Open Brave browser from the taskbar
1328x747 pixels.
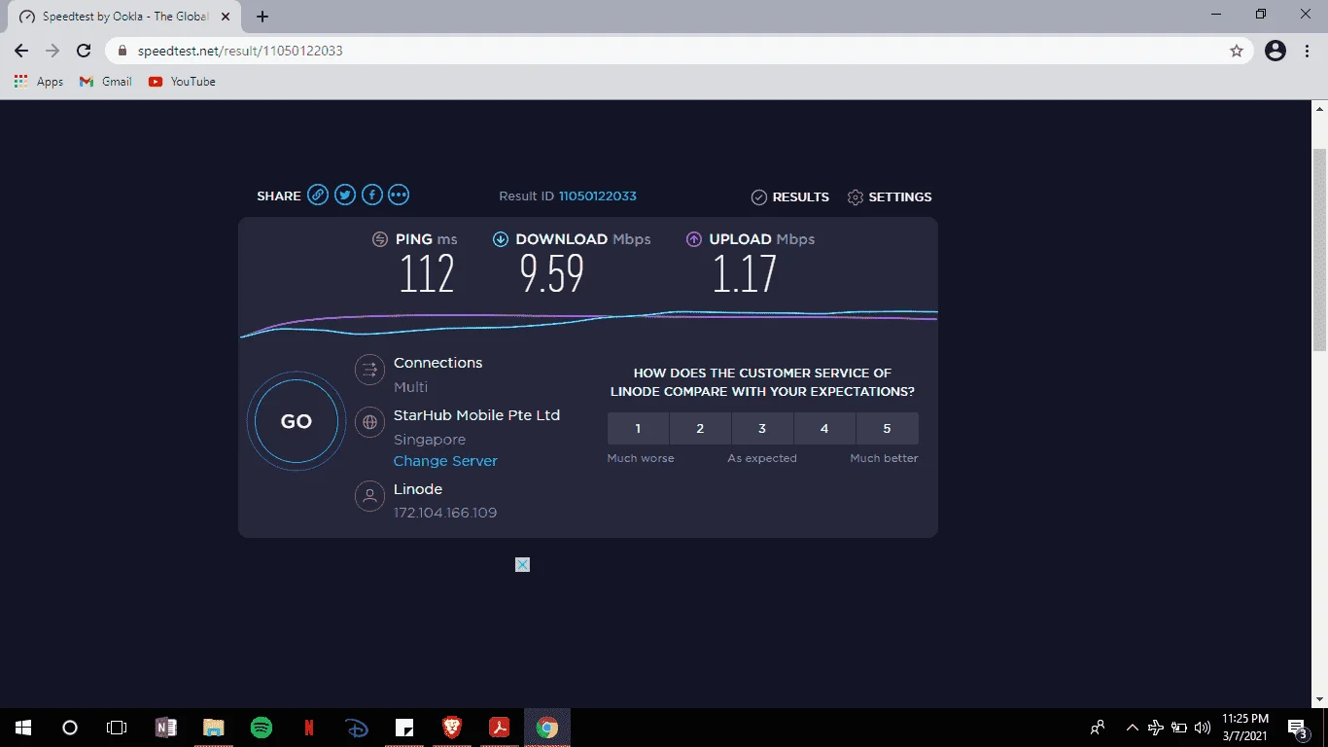(452, 728)
